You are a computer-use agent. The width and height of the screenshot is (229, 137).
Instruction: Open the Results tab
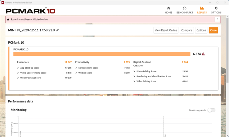pyautogui.click(x=202, y=10)
